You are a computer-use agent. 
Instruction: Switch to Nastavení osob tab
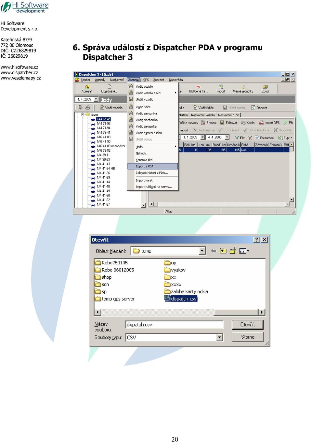228,115
